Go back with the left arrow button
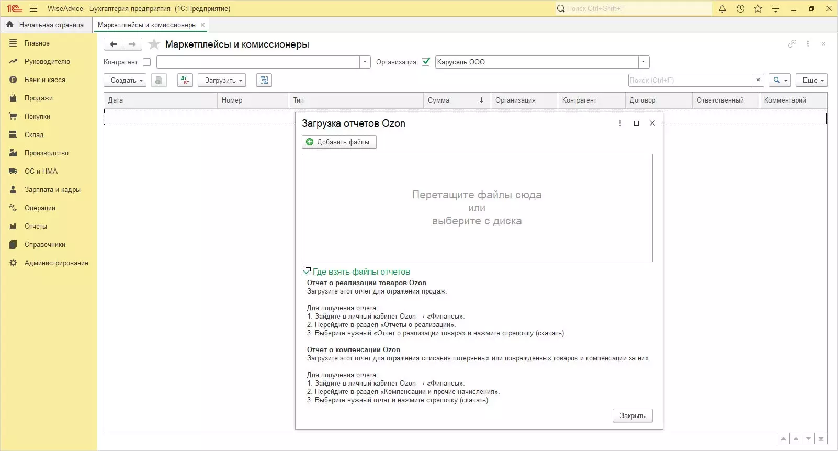This screenshot has width=838, height=451. pyautogui.click(x=114, y=44)
